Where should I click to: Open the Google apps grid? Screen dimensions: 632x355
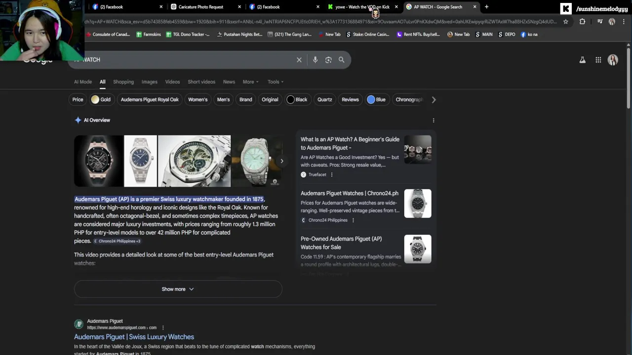598,60
